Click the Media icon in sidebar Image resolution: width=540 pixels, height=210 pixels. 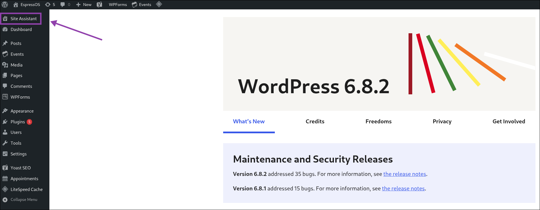[x=5, y=65]
